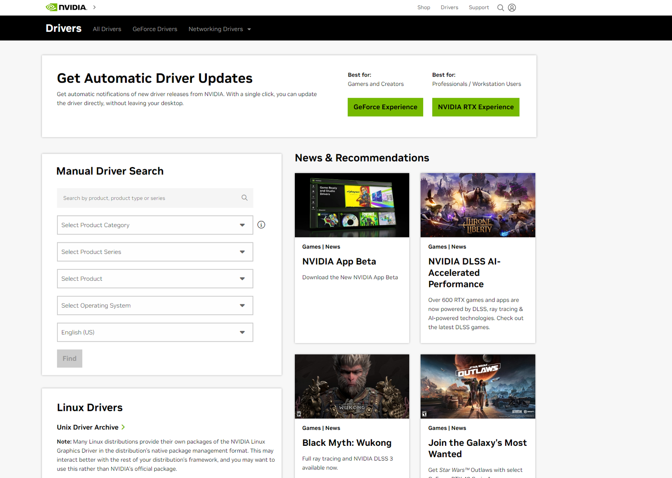Open Shop in the top navigation
Screen dimensions: 672x478
tap(424, 7)
